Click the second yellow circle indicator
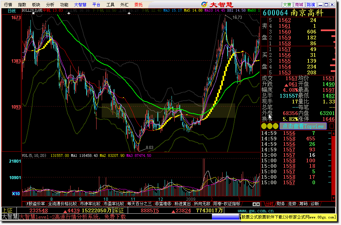 [x=270, y=126]
